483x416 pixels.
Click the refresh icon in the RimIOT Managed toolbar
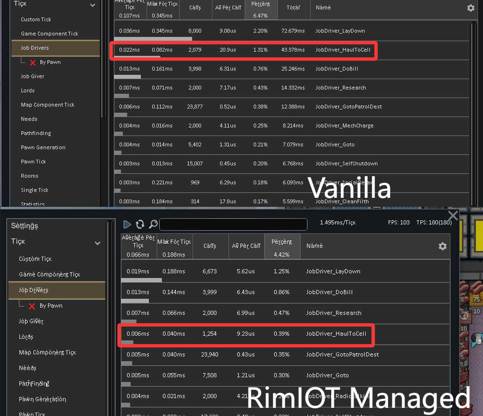point(140,224)
